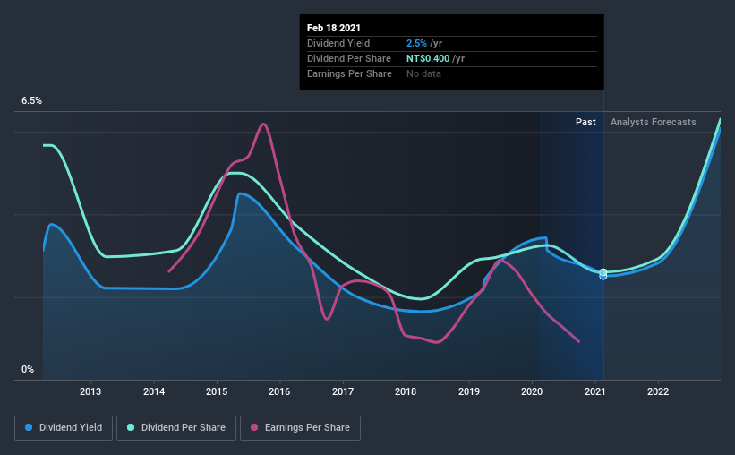Viewport: 735px width, 455px height.
Task: Click the tooltip's Dividend Yield row label
Action: pyautogui.click(x=338, y=43)
